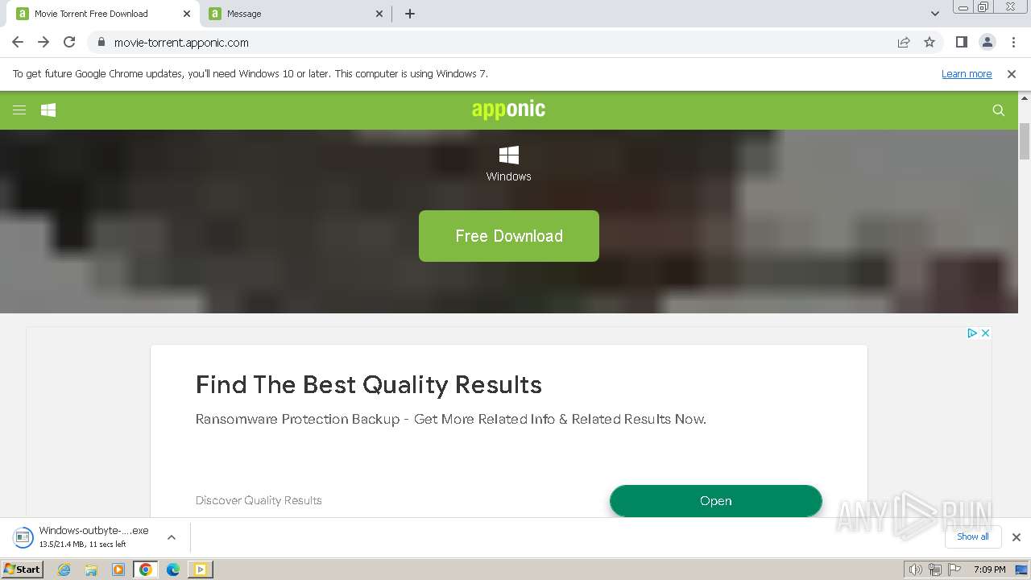The width and height of the screenshot is (1031, 580).
Task: Go back to the previous page
Action: pos(18,42)
